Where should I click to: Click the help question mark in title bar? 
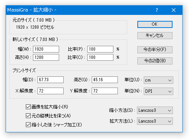157,10
